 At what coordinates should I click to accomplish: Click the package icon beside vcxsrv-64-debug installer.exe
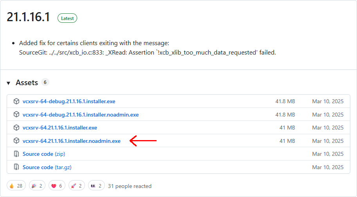(x=16, y=101)
